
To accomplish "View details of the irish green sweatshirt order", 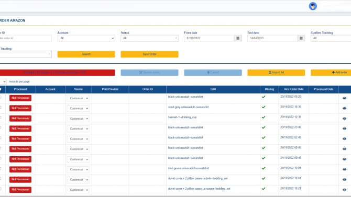I will pos(344,169).
